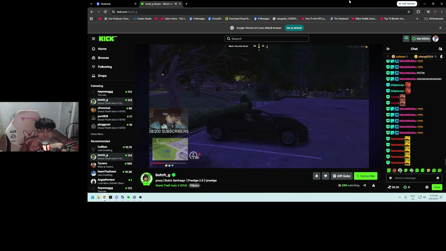Viewport: 446px width, 251px height.
Task: Open the All Bookmarks folder
Action: (x=434, y=19)
